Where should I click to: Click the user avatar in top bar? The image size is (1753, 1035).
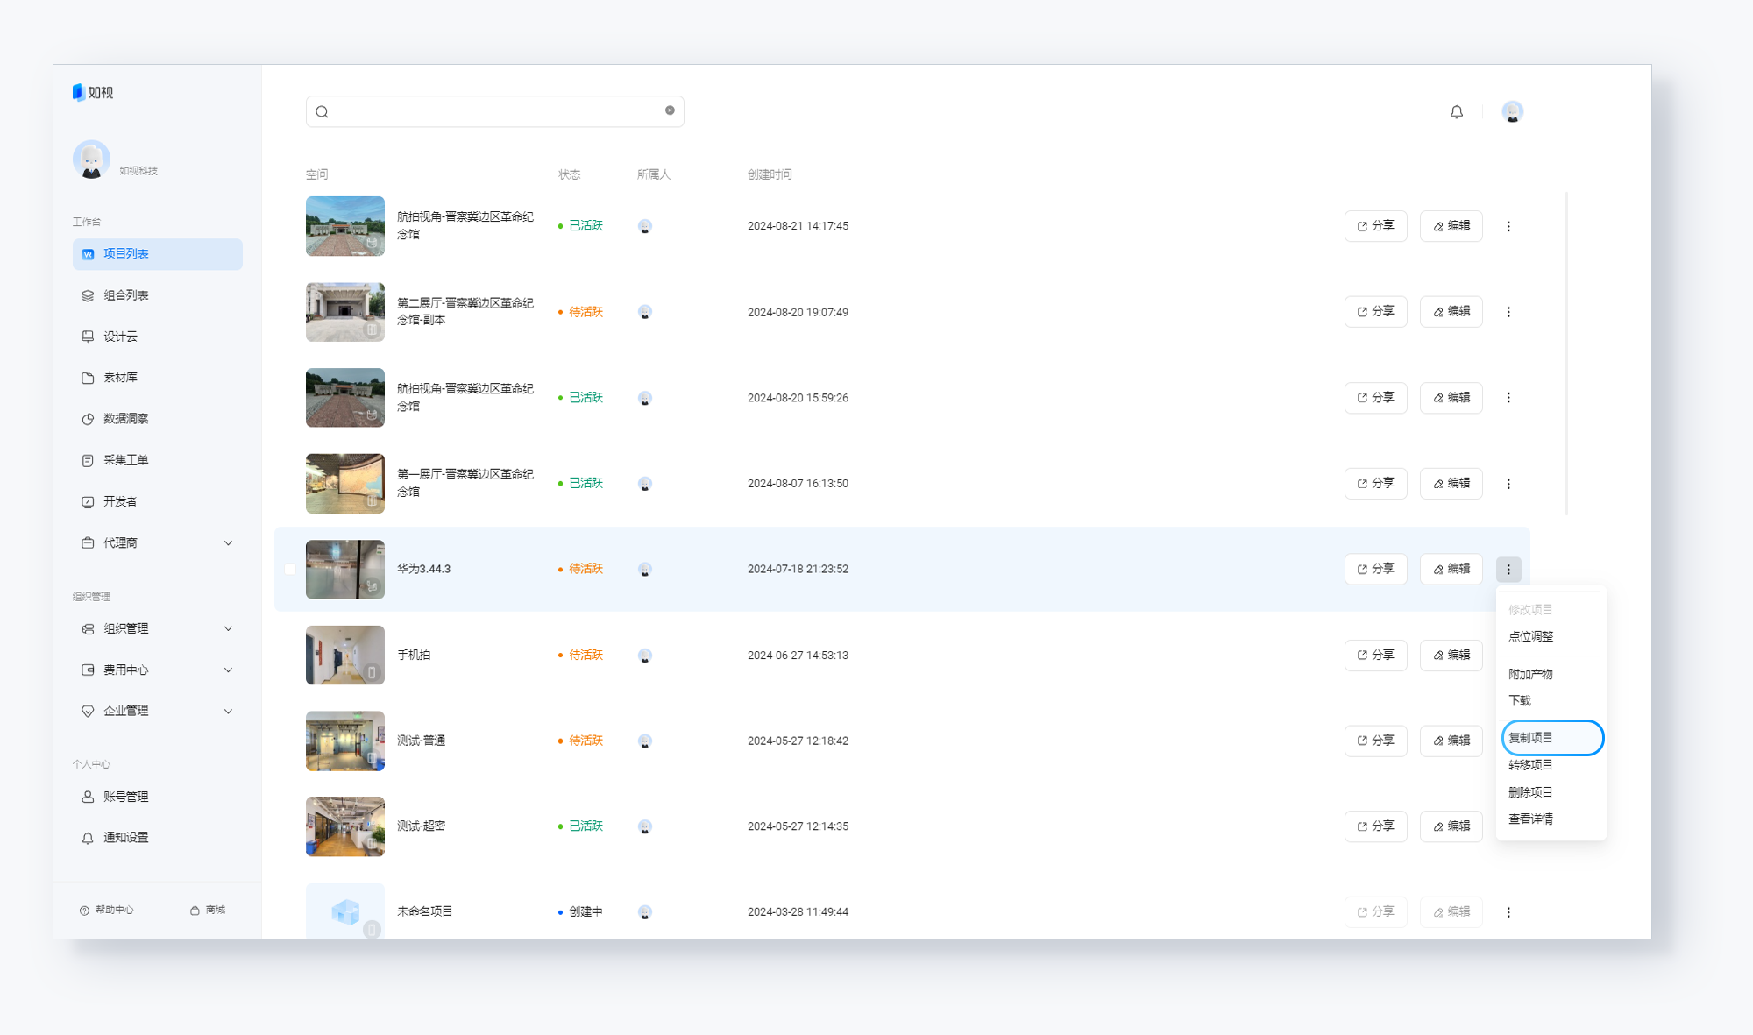tap(1512, 112)
